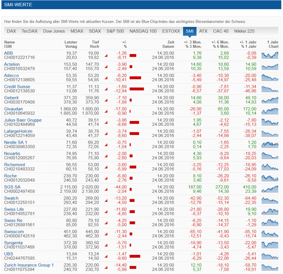Open the Zurich Insurance Group 1 link
Image resolution: width=283 pixels, height=274 pixels.
tap(29, 265)
